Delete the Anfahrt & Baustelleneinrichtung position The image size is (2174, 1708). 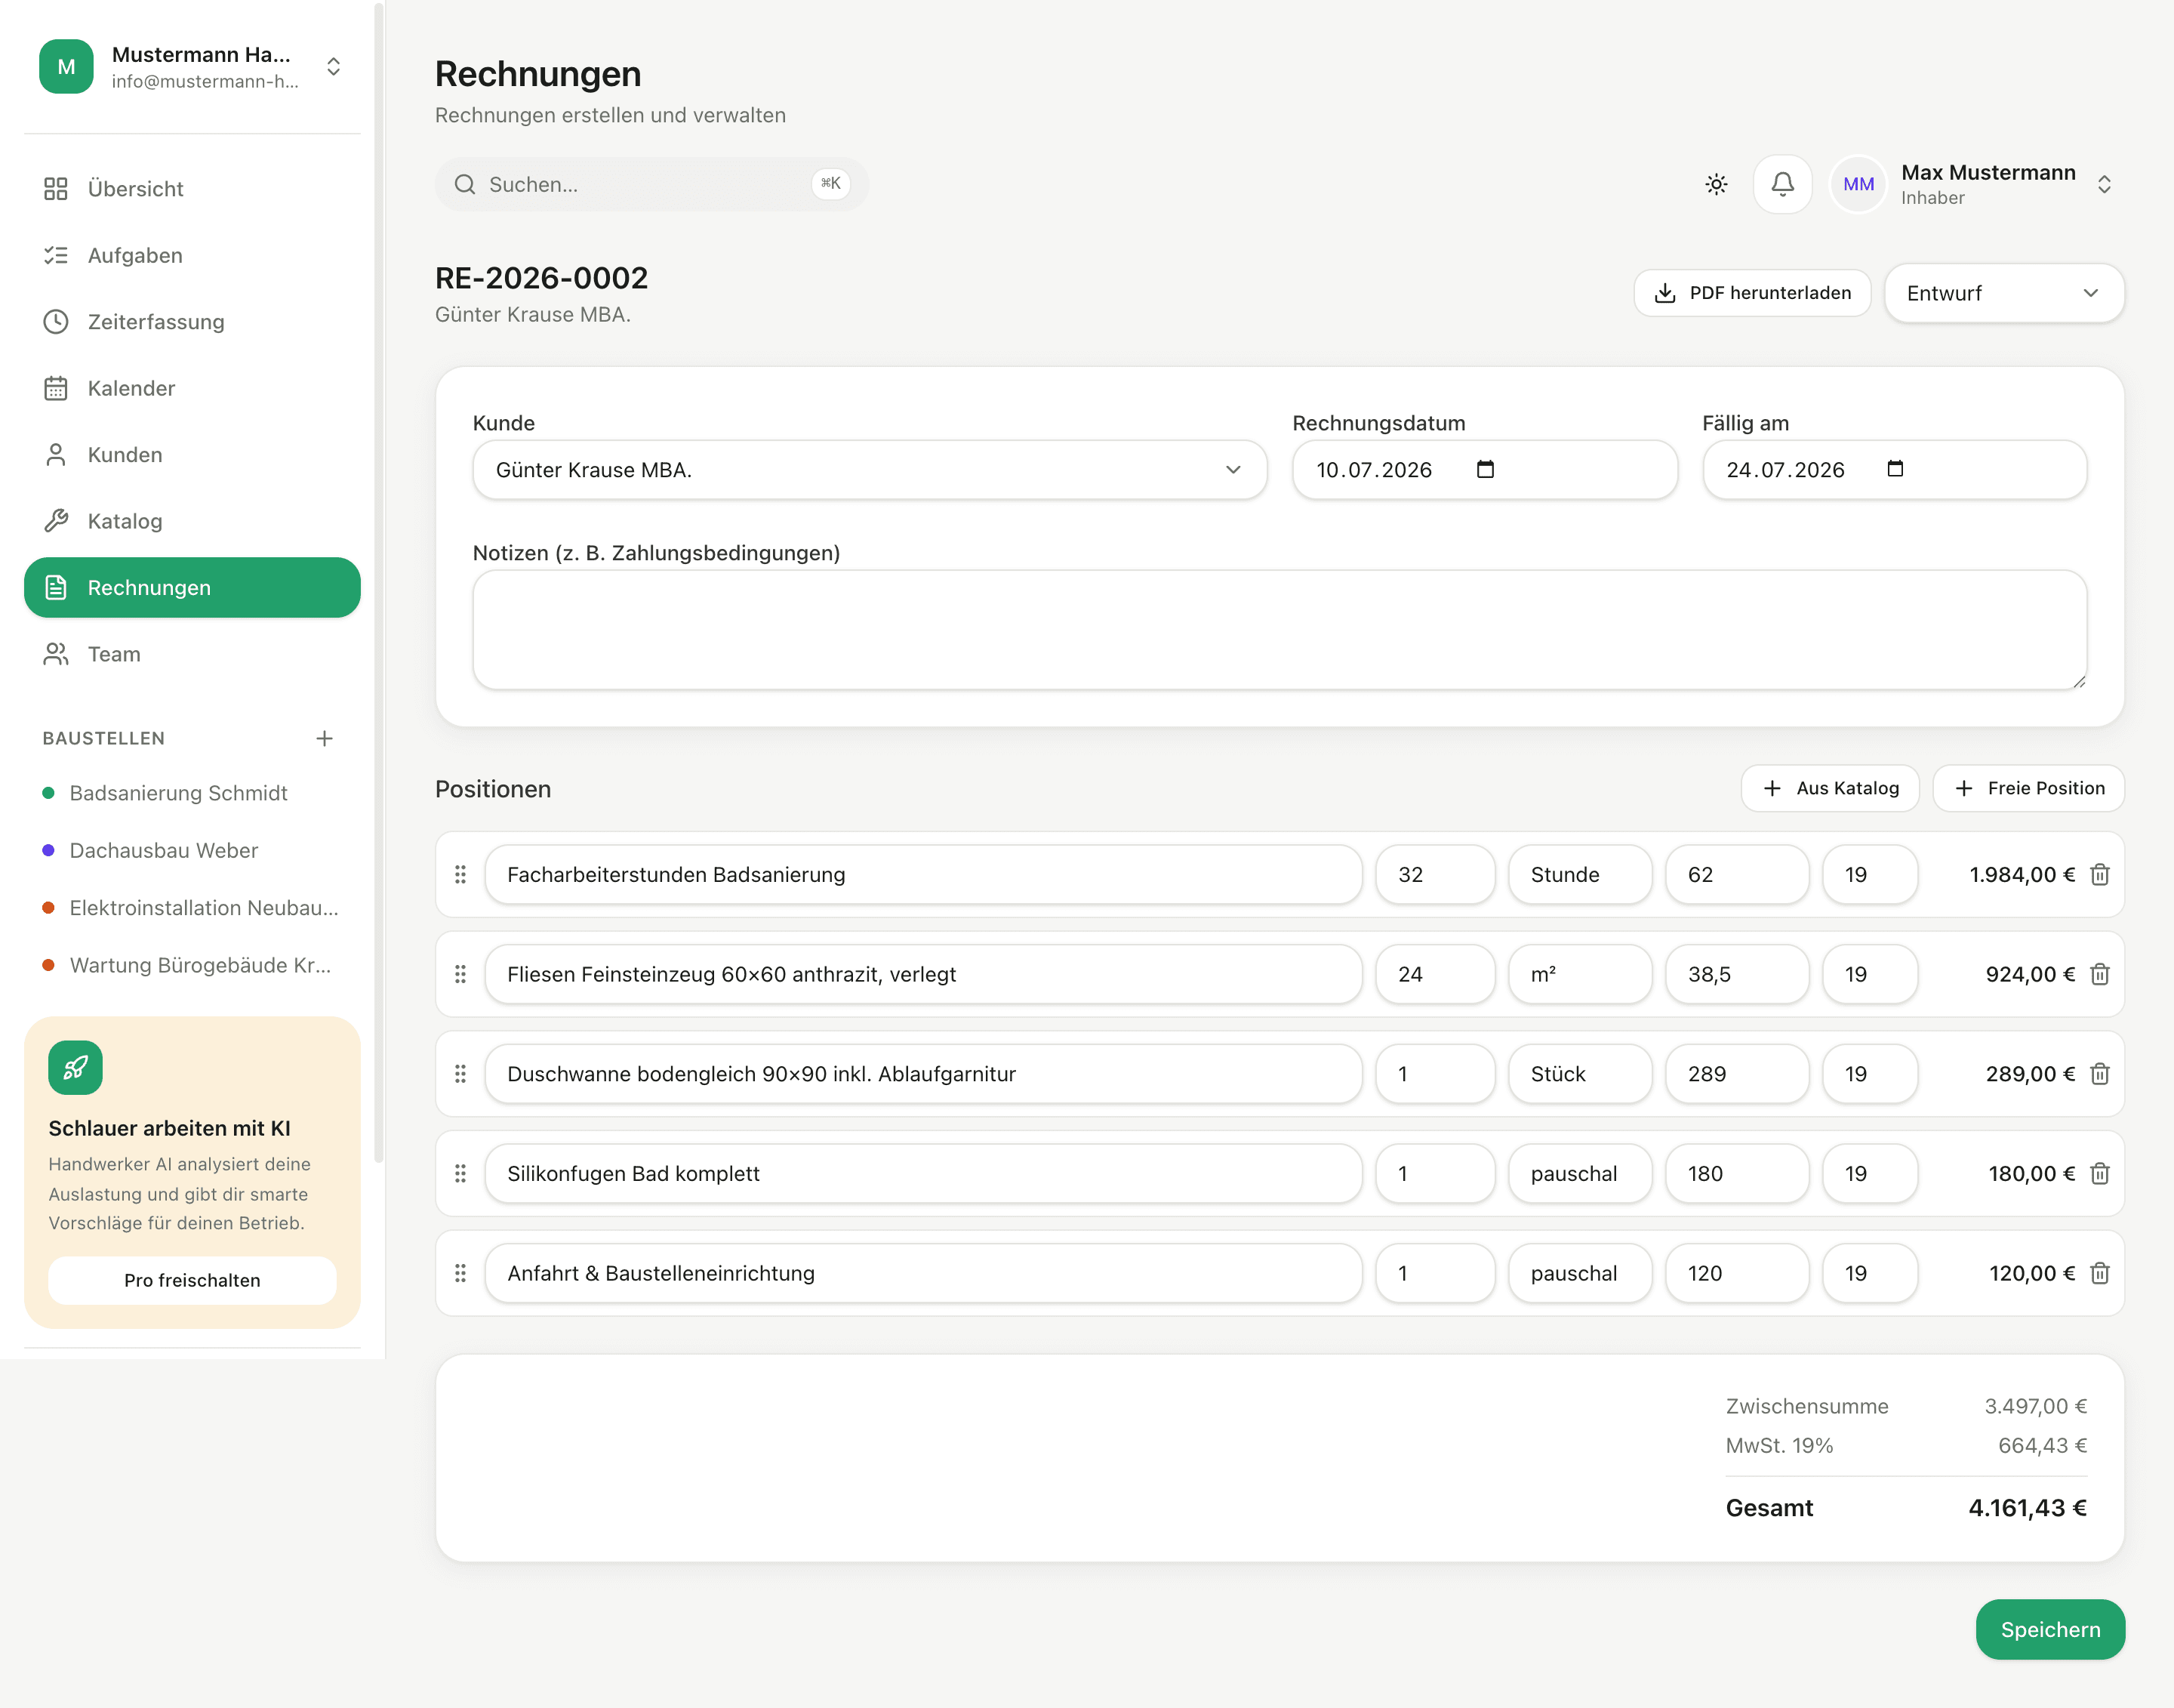point(2100,1273)
